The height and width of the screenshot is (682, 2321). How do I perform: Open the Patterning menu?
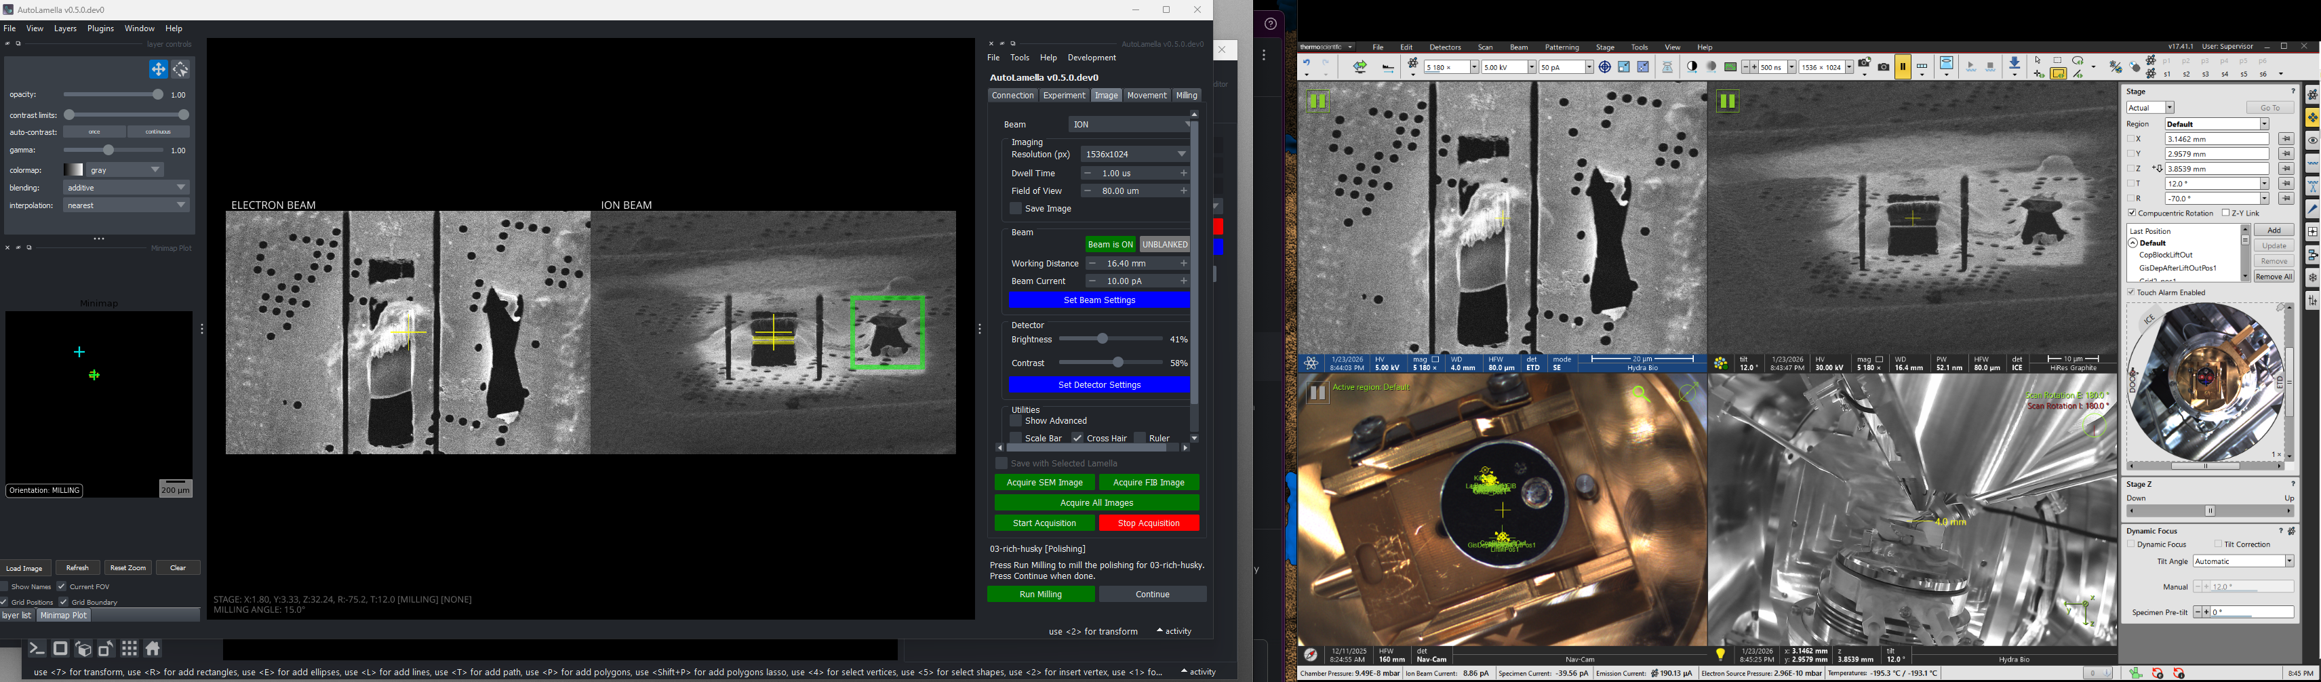[1562, 47]
